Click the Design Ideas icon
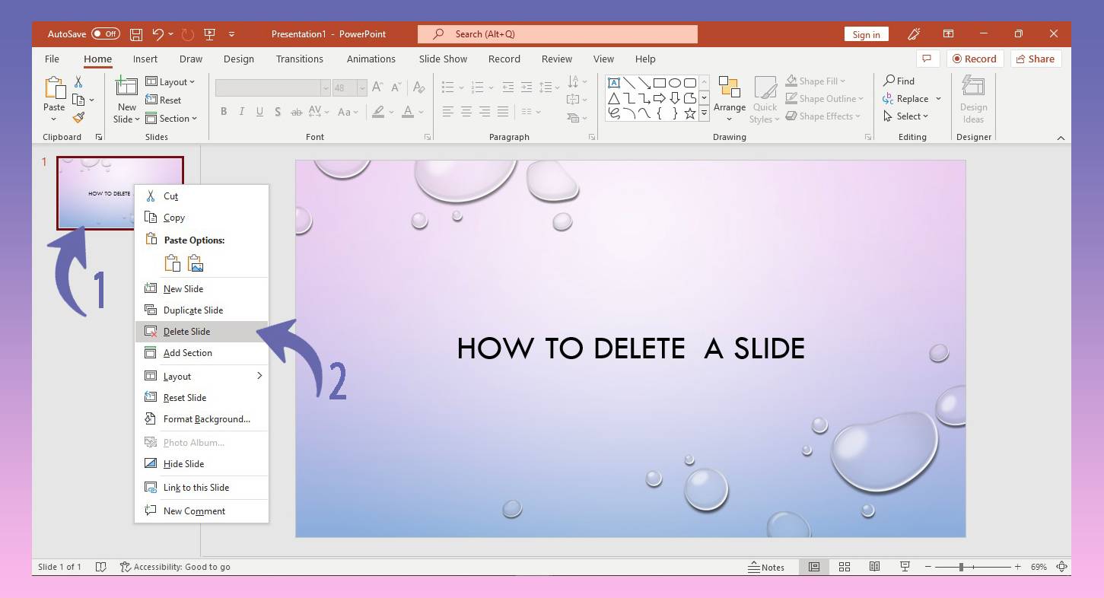The height and width of the screenshot is (598, 1104). tap(973, 87)
